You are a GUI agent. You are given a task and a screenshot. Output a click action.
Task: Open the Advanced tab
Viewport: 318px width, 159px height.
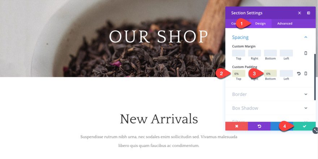tap(285, 23)
